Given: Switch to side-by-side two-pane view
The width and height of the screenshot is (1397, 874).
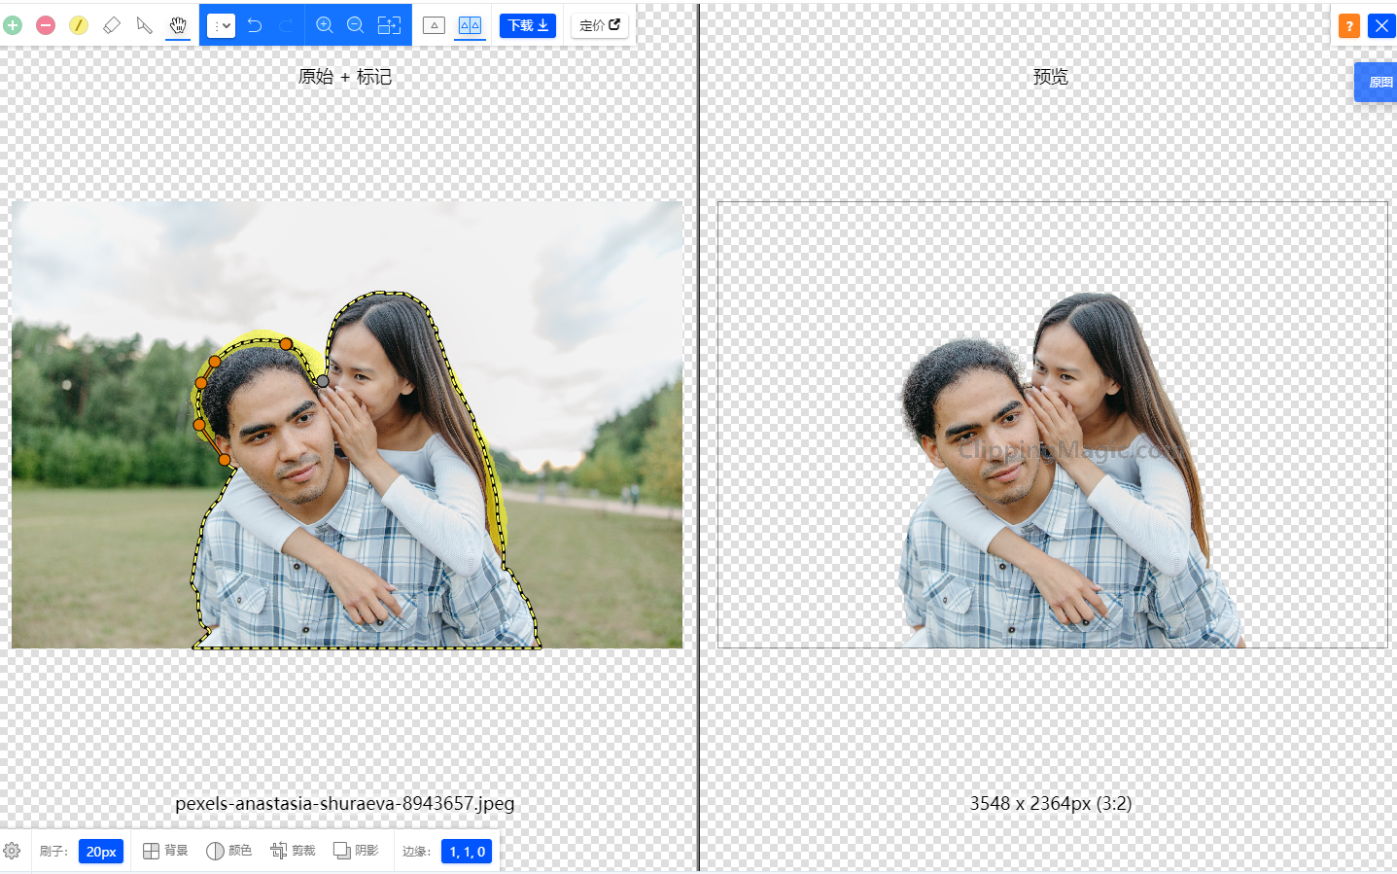Looking at the screenshot, I should click(470, 25).
